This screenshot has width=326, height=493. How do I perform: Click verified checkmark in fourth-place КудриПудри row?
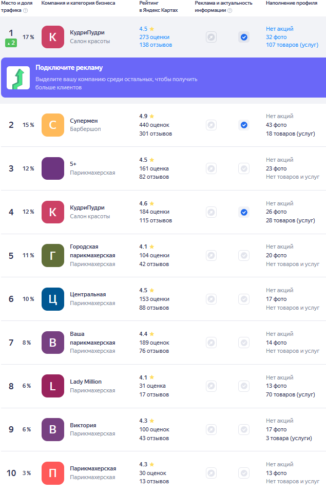[x=244, y=212]
